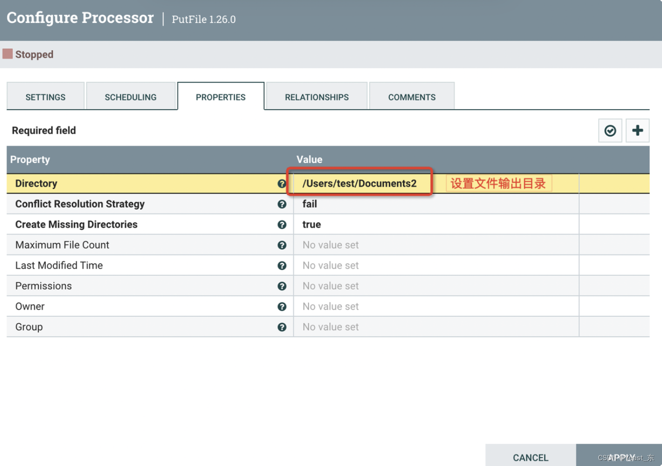Click the Maximum File Count help icon
Image resolution: width=662 pixels, height=466 pixels.
pyautogui.click(x=282, y=245)
